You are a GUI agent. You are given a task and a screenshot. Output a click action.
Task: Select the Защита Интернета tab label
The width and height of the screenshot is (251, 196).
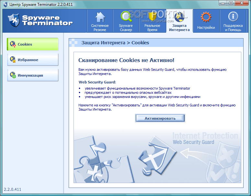coord(179,28)
